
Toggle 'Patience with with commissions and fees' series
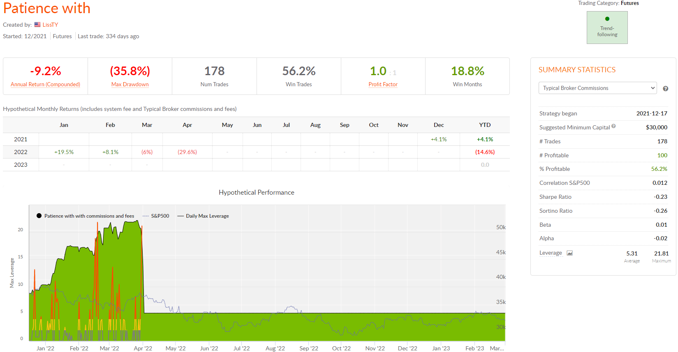[89, 216]
